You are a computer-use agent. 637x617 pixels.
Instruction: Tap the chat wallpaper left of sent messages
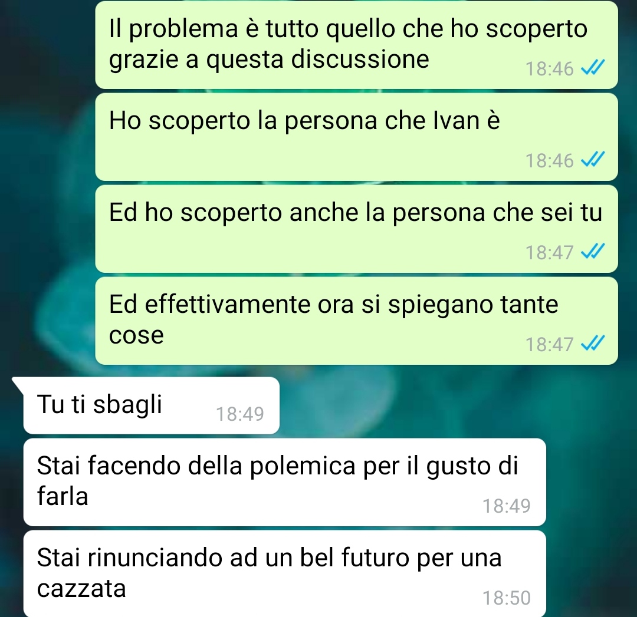47,183
